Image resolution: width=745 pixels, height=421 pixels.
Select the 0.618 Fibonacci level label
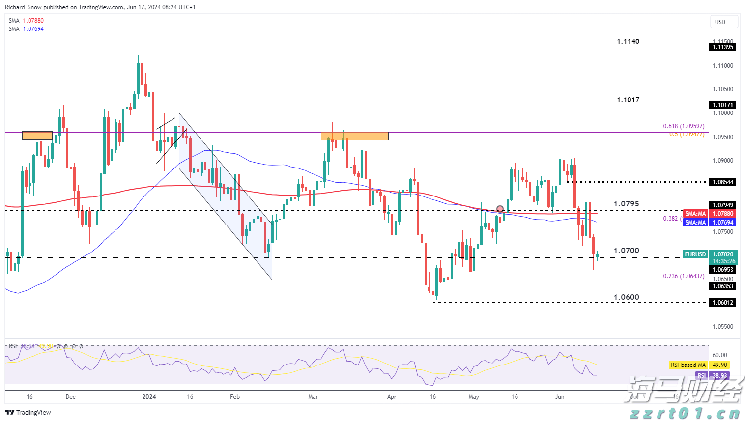(684, 126)
